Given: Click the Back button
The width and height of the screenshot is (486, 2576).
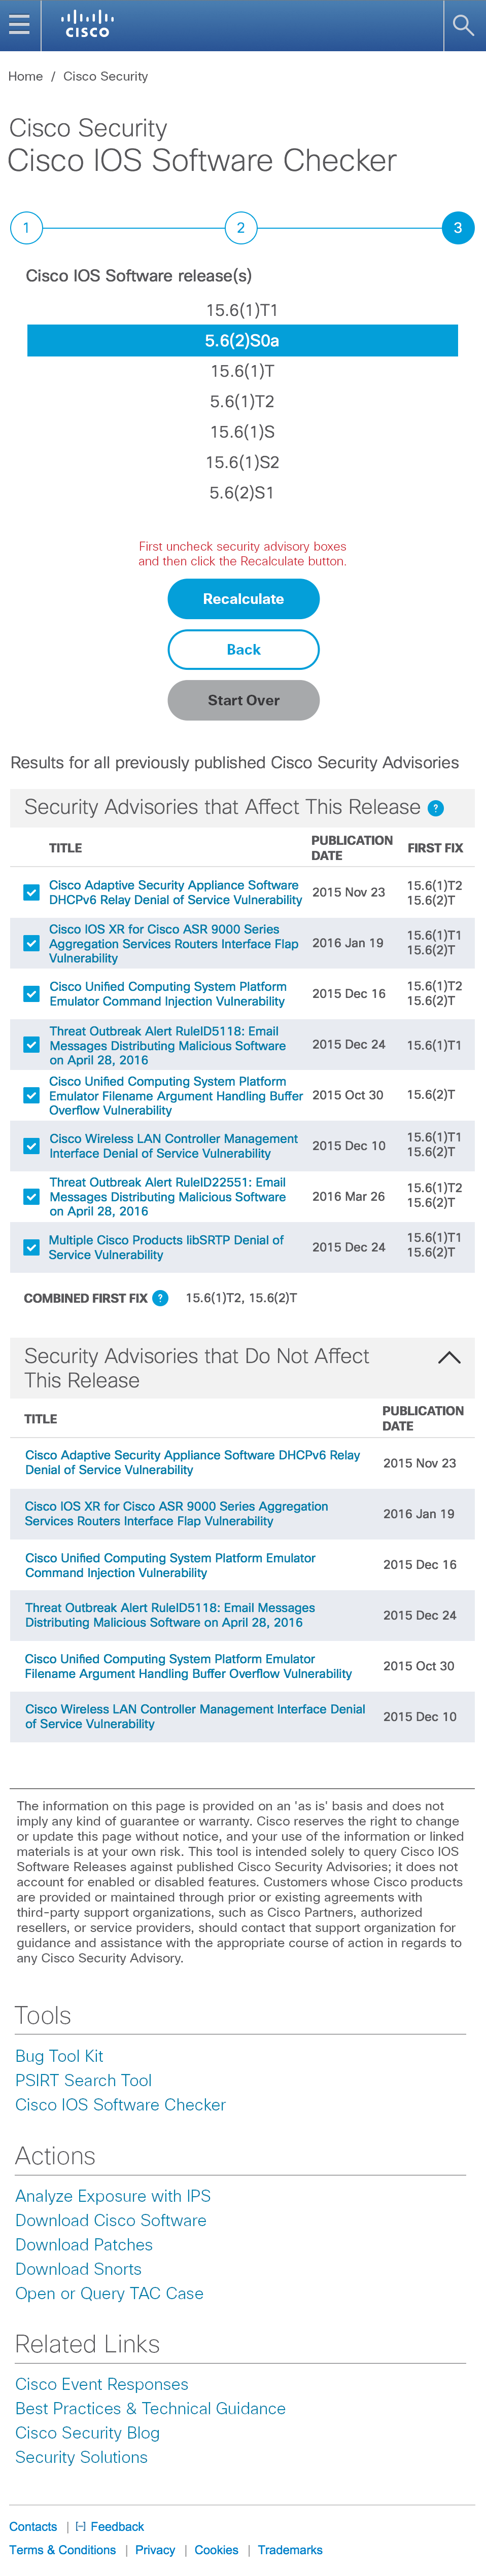Looking at the screenshot, I should (243, 650).
